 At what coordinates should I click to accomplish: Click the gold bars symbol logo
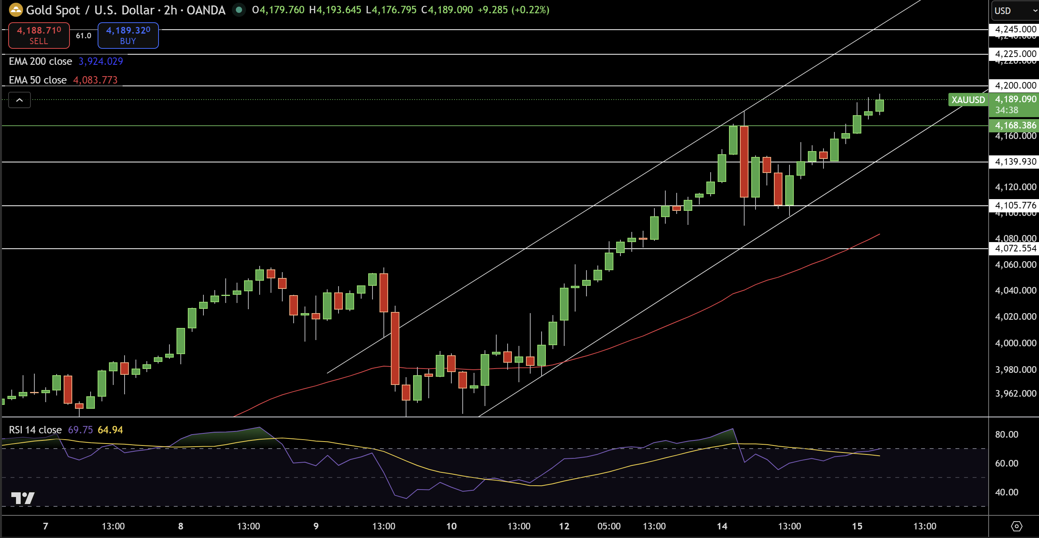[x=16, y=10]
